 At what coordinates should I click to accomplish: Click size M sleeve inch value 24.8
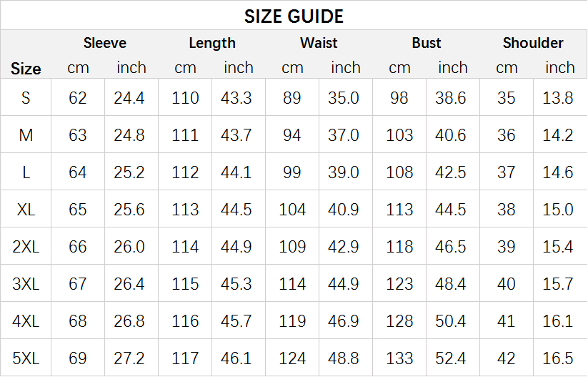pos(129,135)
